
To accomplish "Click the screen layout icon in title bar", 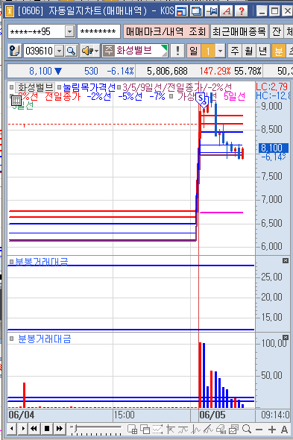I will [x=181, y=11].
